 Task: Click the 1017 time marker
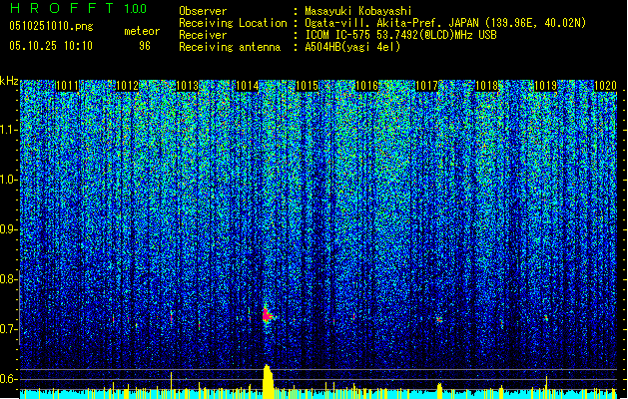tap(427, 86)
